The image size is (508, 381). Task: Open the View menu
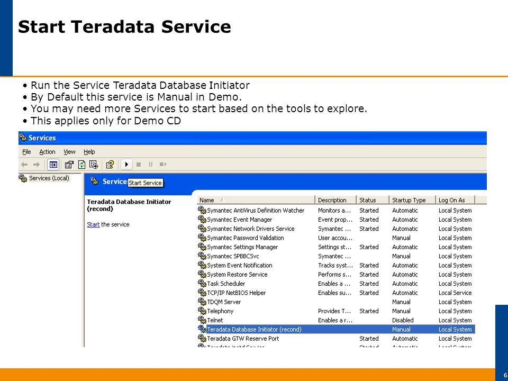pos(69,152)
